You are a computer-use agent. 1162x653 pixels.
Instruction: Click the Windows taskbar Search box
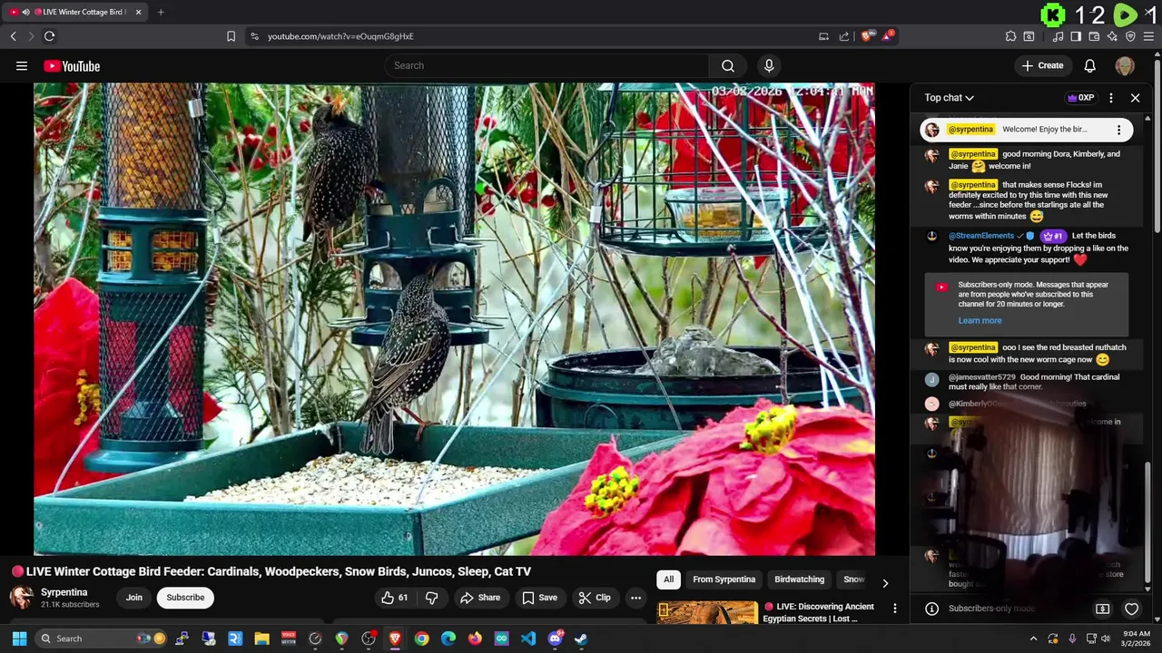(103, 638)
